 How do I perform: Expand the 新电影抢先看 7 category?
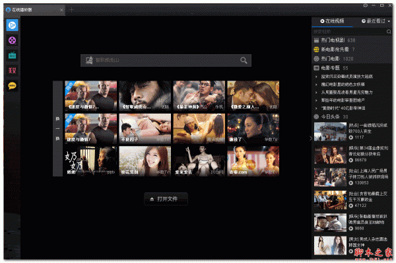(x=352, y=50)
